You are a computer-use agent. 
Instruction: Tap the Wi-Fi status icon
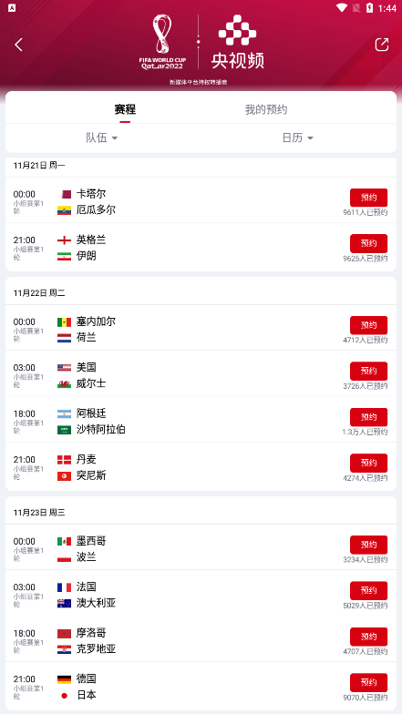pyautogui.click(x=341, y=7)
